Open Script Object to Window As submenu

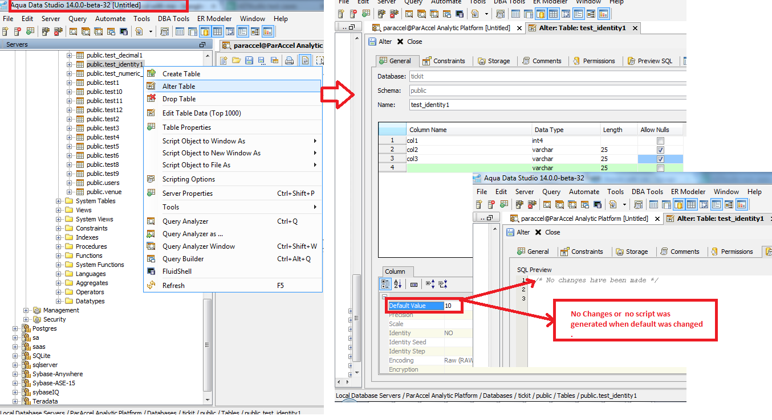[233, 141]
